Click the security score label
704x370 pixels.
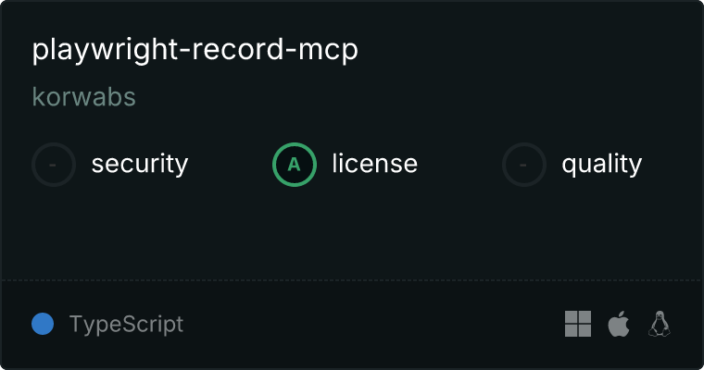140,164
